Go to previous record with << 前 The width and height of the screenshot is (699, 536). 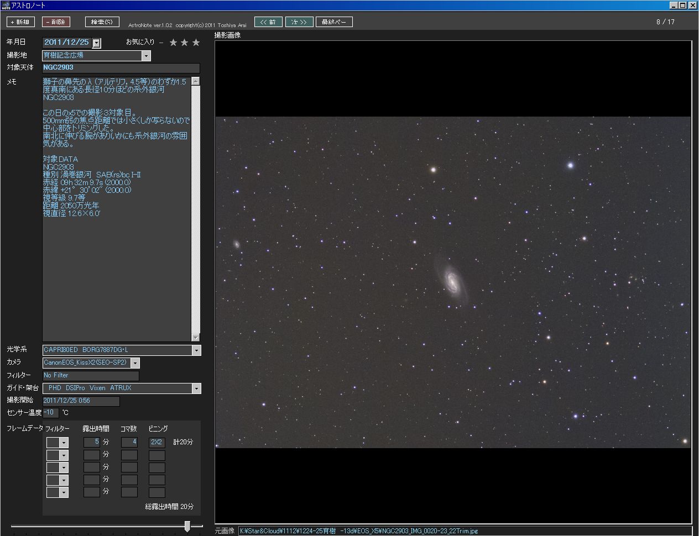coord(268,22)
